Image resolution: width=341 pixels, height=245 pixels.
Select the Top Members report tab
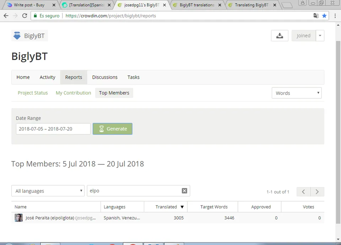114,93
